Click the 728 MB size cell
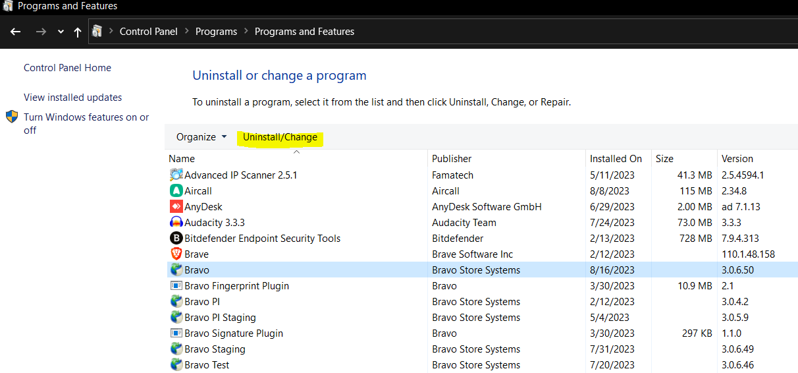 pyautogui.click(x=695, y=239)
